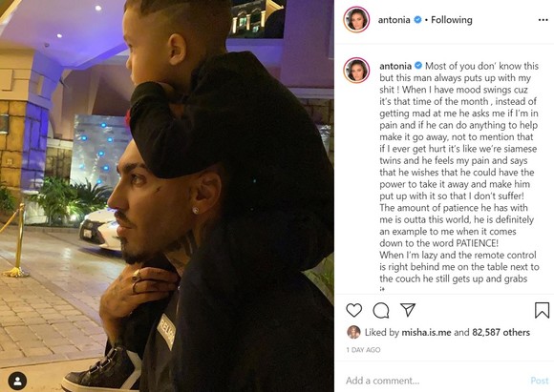This screenshot has width=554, height=392.
Task: Click the misha.is.me liker avatar thumbnail
Action: coord(353,332)
